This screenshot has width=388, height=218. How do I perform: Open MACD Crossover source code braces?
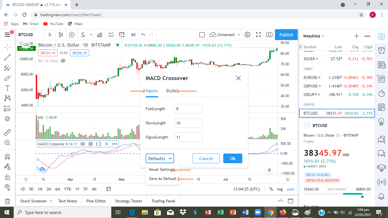(x=99, y=144)
